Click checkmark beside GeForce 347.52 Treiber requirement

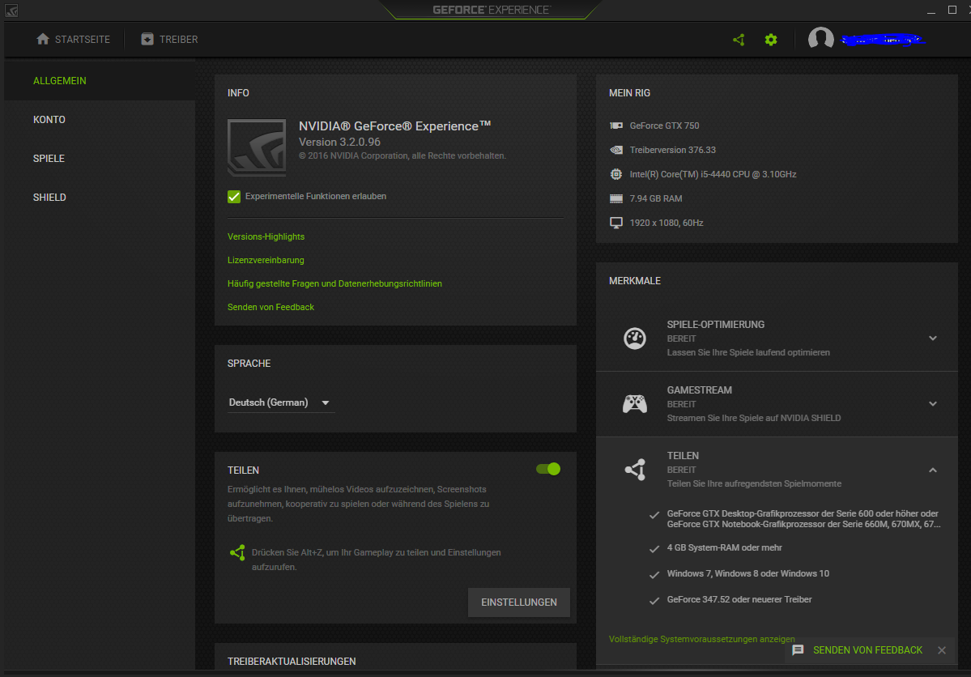pyautogui.click(x=654, y=601)
